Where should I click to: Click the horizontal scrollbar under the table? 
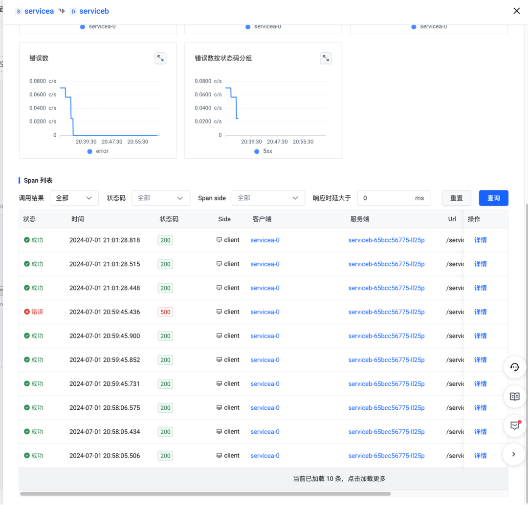[x=205, y=494]
